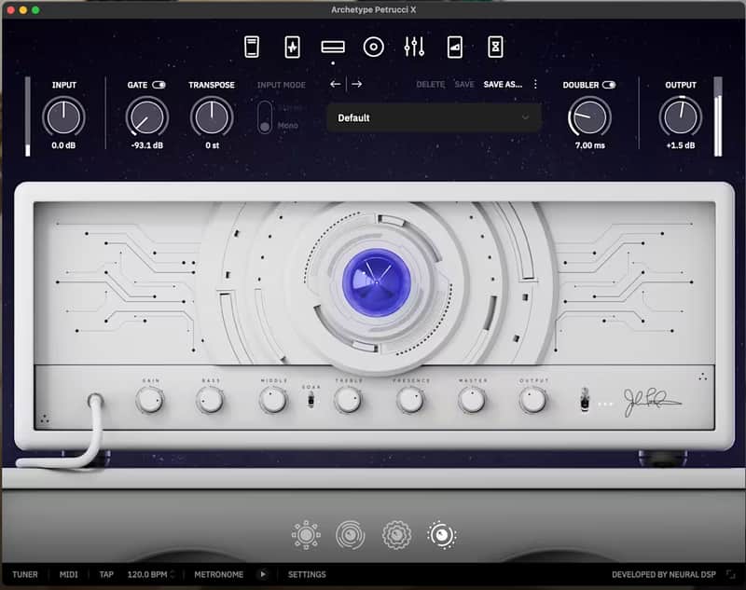Viewport: 746px width, 590px height.
Task: Click the amp Bass knob
Action: pyautogui.click(x=210, y=400)
